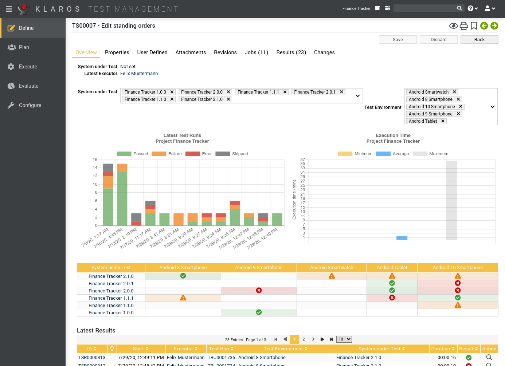This screenshot has height=366, width=505.
Task: Go to next test case green arrow
Action: (x=494, y=25)
